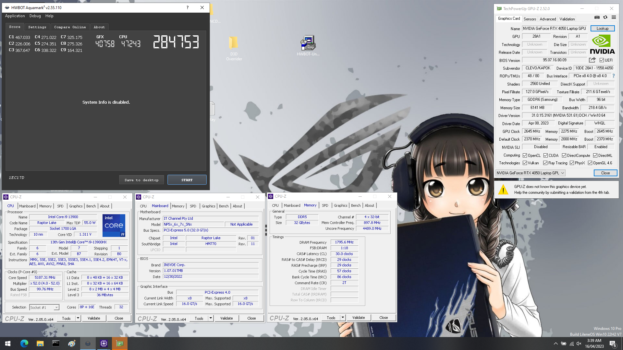
Task: Open the D3D Overrider desktop folder icon
Action: pyautogui.click(x=234, y=49)
